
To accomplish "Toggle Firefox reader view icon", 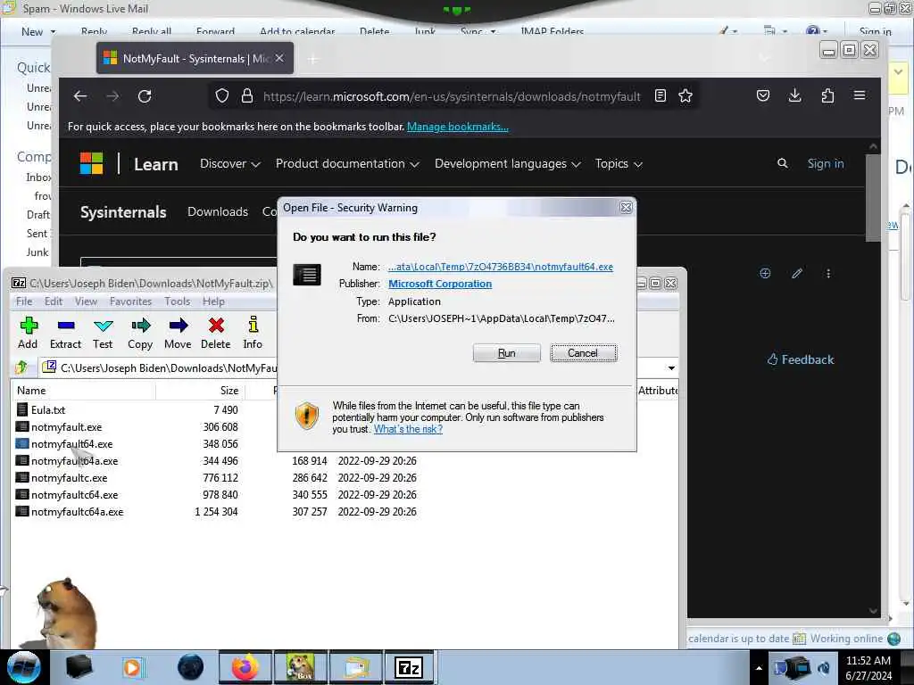I will coord(661,96).
